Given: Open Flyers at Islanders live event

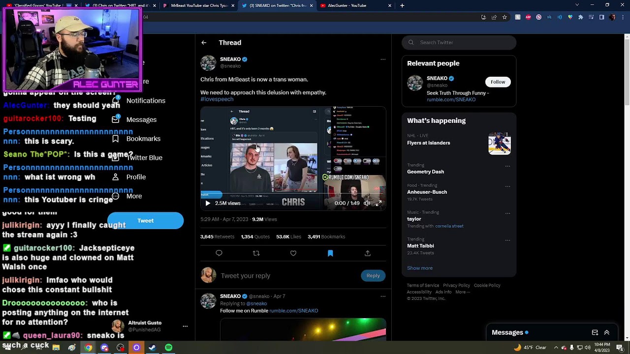Looking at the screenshot, I should tap(429, 143).
